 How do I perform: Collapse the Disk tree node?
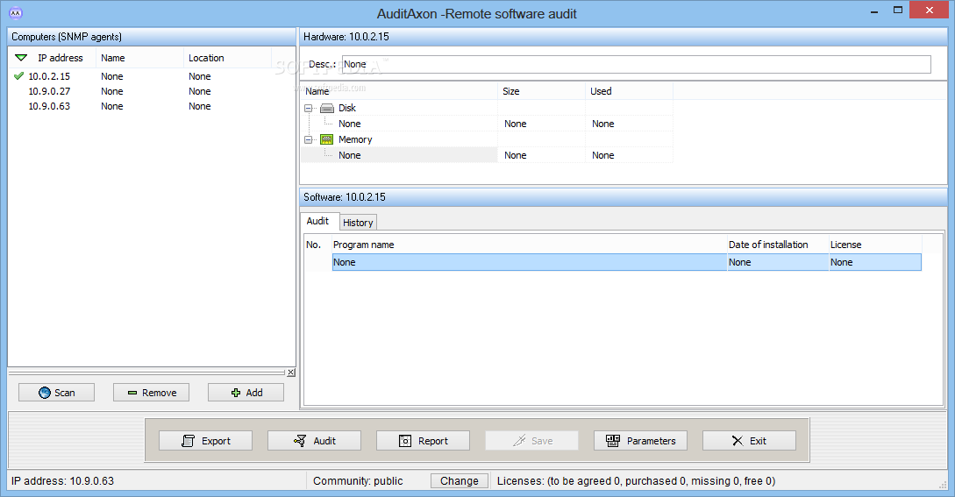point(308,108)
